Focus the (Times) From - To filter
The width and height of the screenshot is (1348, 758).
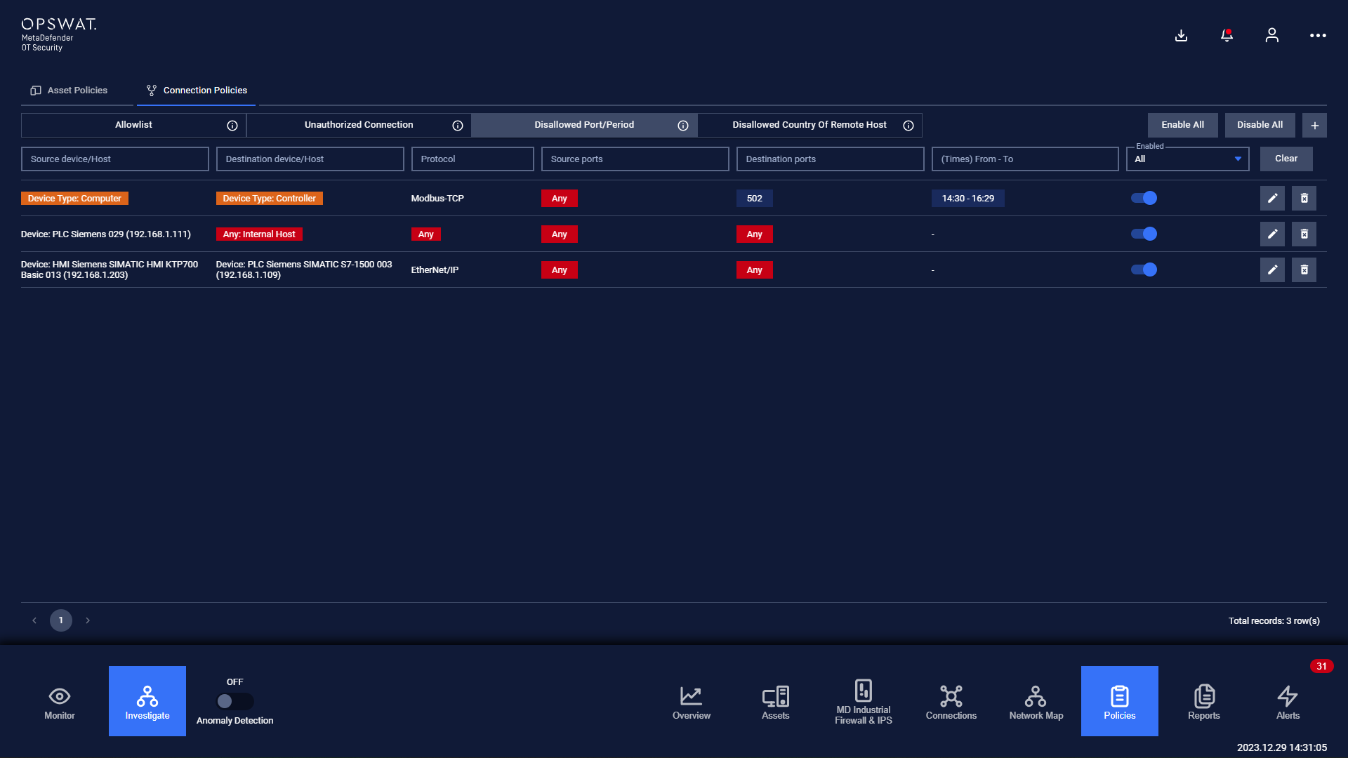coord(1025,159)
